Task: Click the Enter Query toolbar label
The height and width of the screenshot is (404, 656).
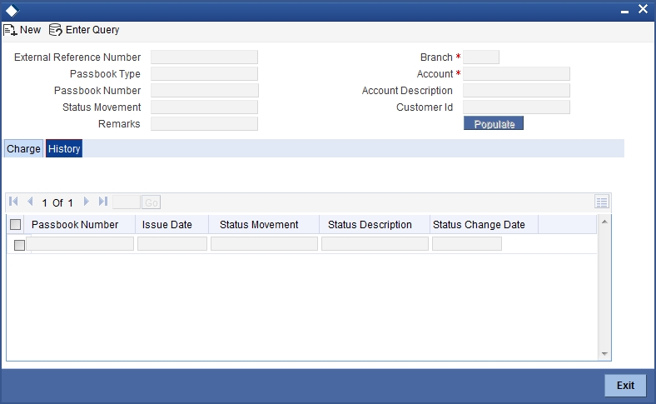Action: [92, 30]
